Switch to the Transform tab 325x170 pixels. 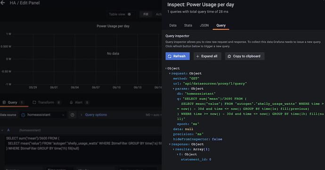point(47,102)
